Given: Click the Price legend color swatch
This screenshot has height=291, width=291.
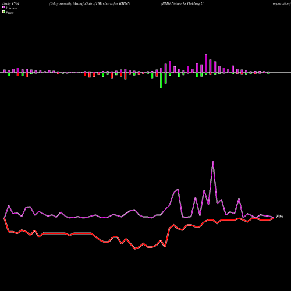Looking at the screenshot, I should point(3,12).
